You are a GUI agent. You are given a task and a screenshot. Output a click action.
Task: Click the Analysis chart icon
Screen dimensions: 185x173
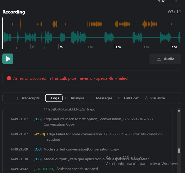67,98
